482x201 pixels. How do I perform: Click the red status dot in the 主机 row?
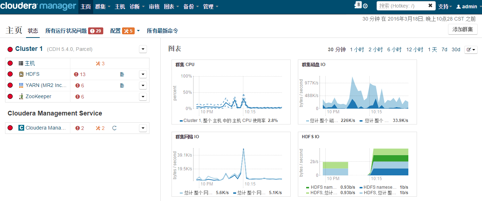point(10,64)
